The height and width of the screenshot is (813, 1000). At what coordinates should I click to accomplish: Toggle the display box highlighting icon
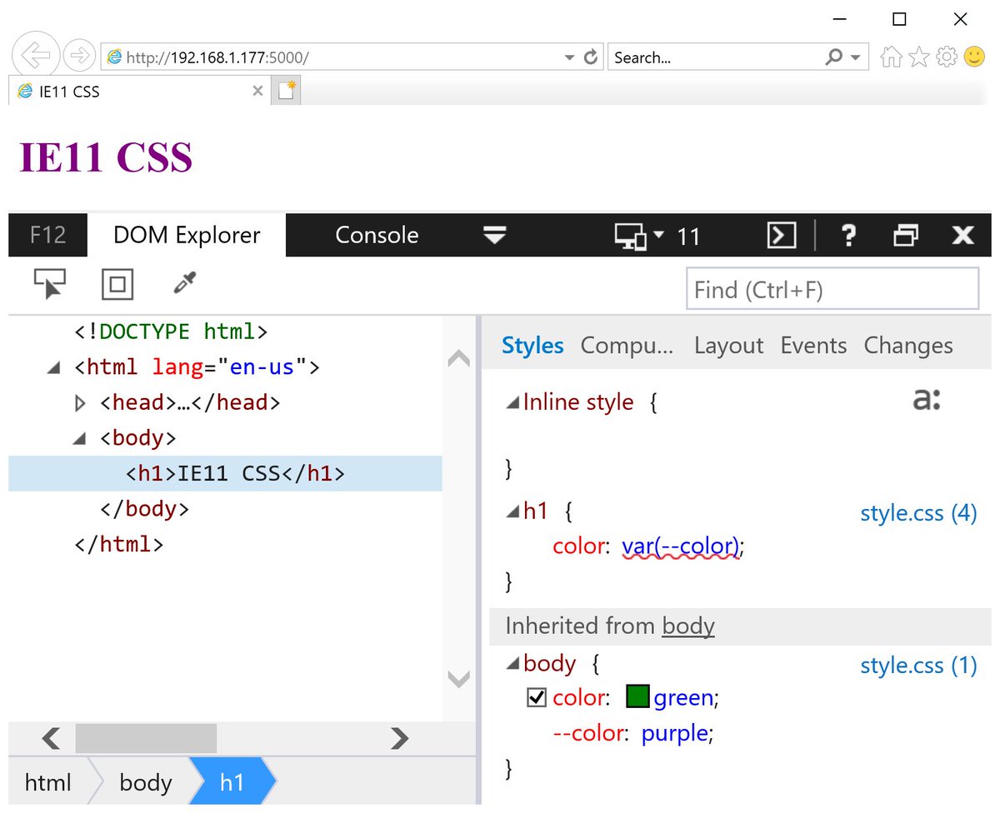[x=117, y=285]
